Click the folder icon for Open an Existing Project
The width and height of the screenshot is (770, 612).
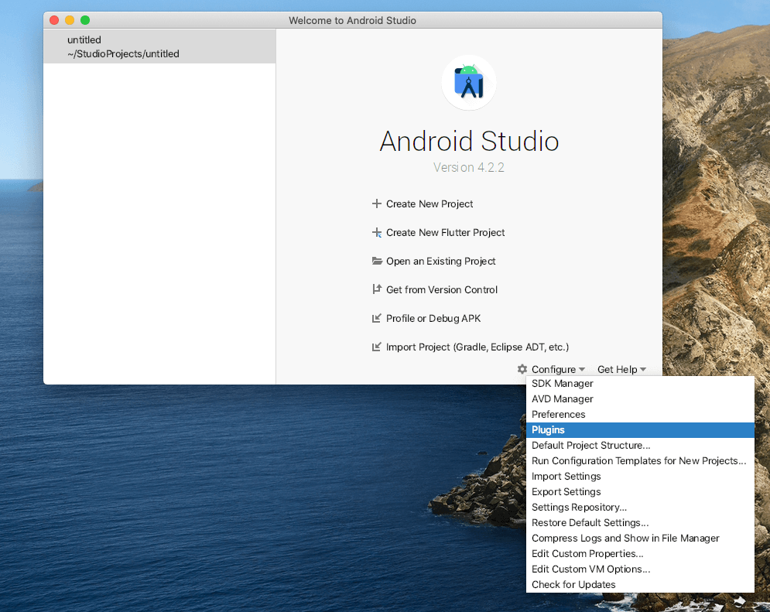(377, 262)
